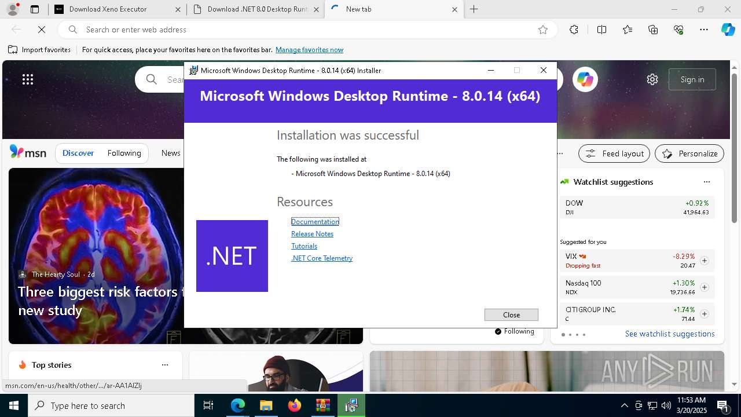Open the Release Notes link
This screenshot has width=741, height=417.
click(x=312, y=234)
